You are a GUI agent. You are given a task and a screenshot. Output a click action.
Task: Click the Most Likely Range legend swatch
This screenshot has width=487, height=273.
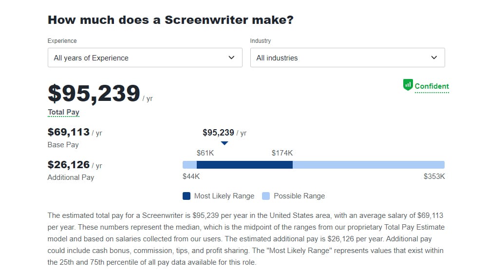click(x=187, y=196)
